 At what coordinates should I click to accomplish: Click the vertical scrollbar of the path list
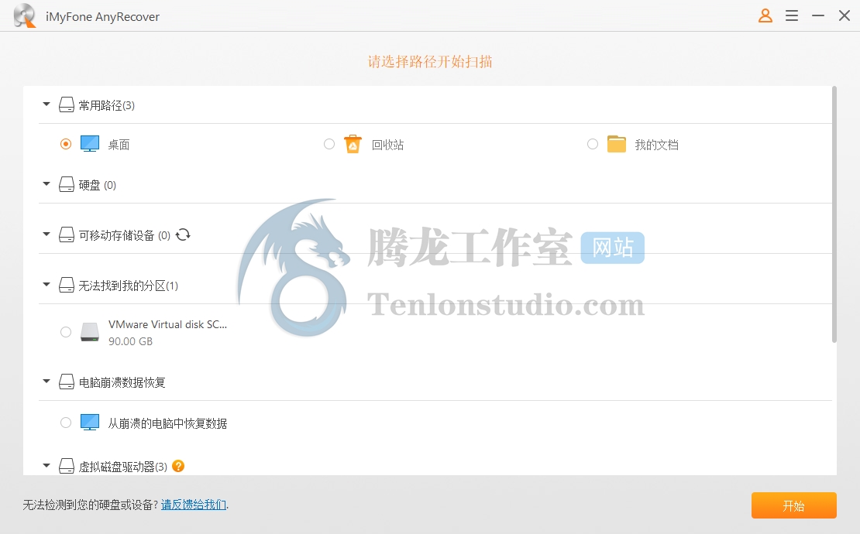tap(834, 214)
